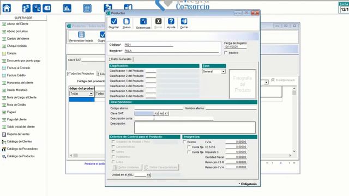
Task: Click F7 button next to Clave SAT
Action: [166, 114]
